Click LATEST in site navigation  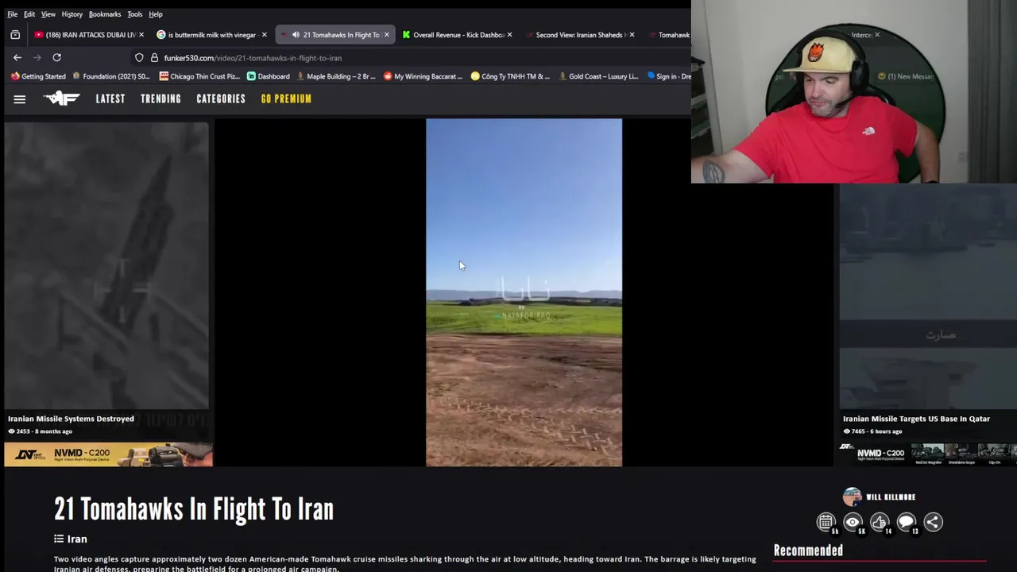[110, 99]
